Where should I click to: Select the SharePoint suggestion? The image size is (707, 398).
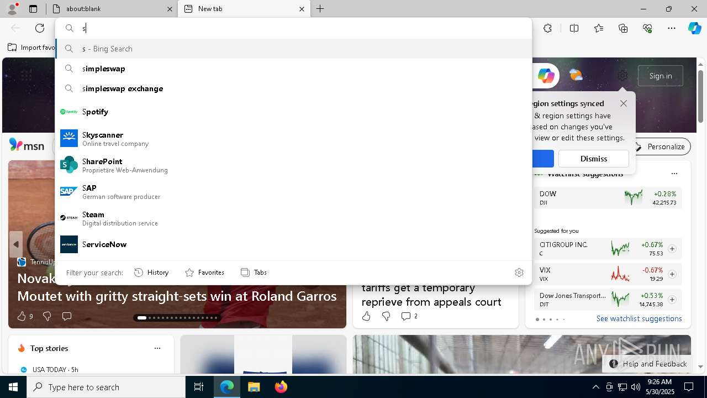point(294,165)
